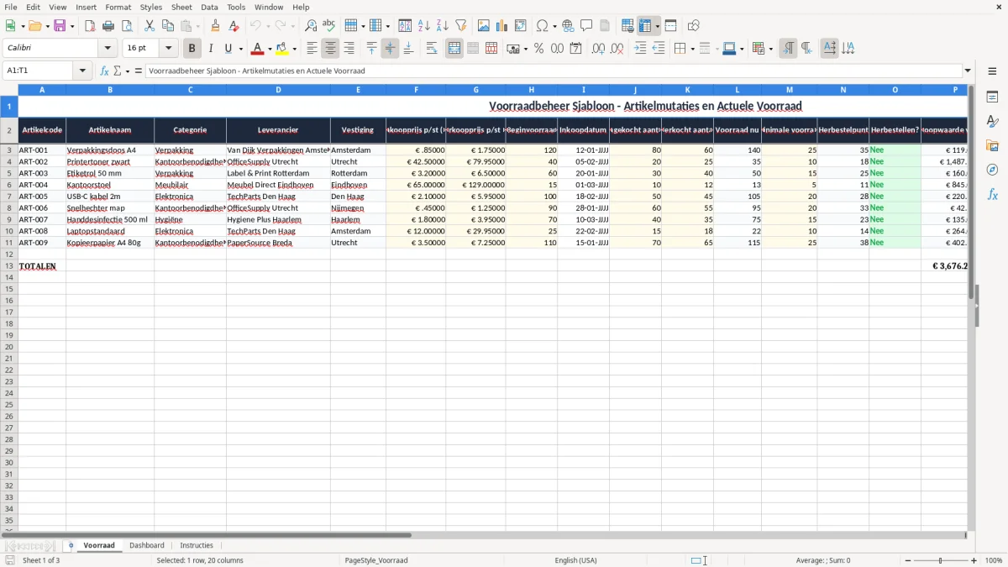
Task: Open sidebar Properties panel
Action: pyautogui.click(x=992, y=97)
